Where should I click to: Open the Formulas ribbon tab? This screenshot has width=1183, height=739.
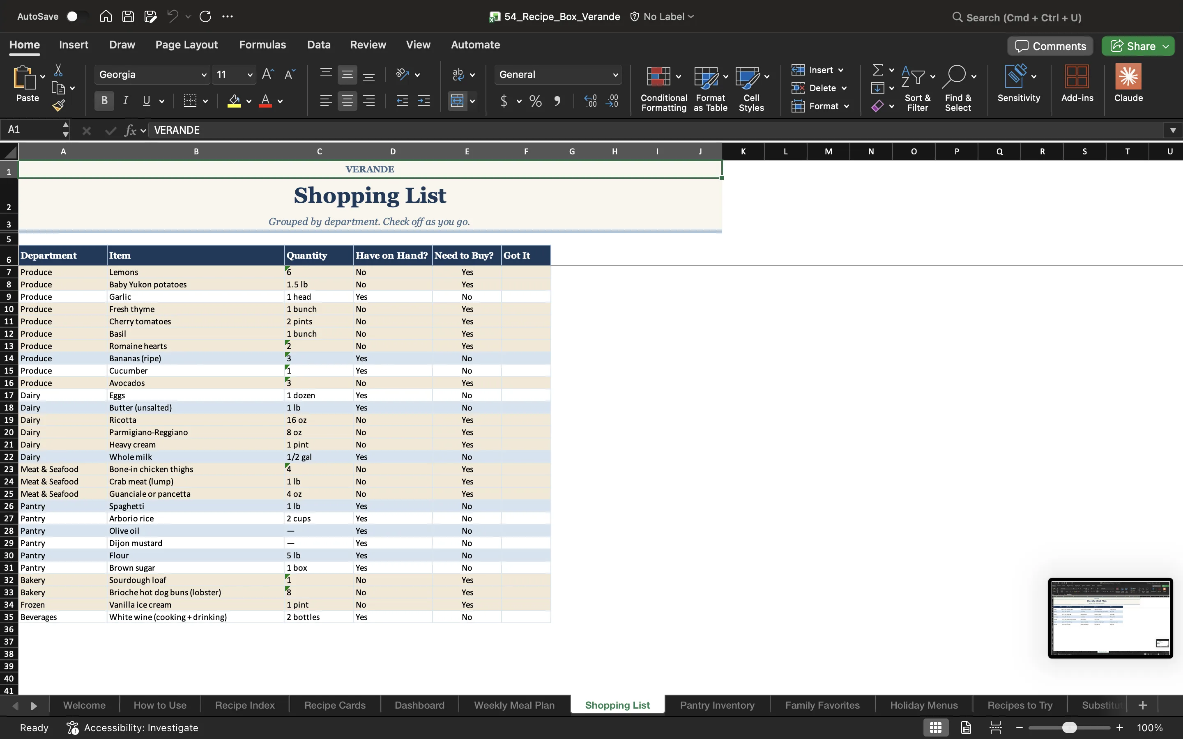(262, 45)
